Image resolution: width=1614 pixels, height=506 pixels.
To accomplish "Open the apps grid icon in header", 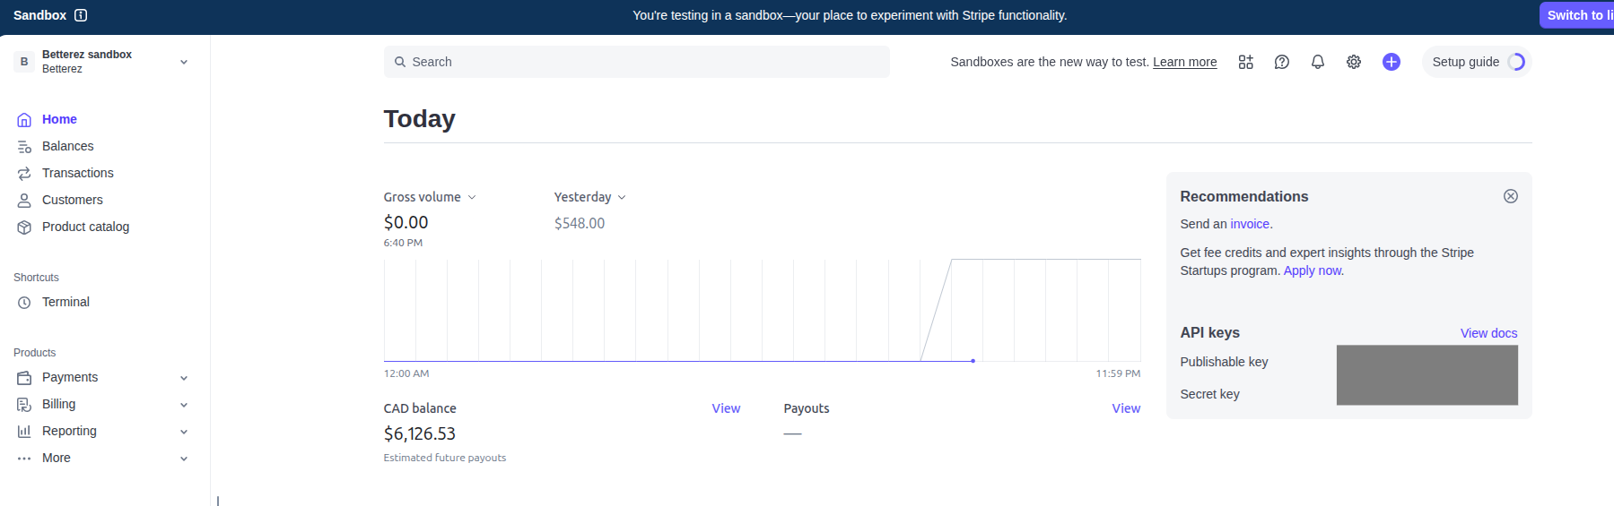I will click(1245, 62).
